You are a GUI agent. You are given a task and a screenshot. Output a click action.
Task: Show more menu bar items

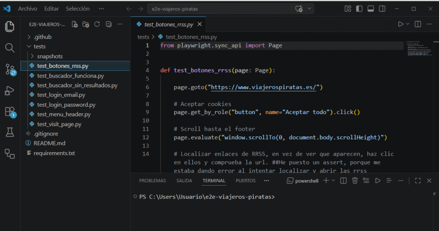[x=101, y=9]
